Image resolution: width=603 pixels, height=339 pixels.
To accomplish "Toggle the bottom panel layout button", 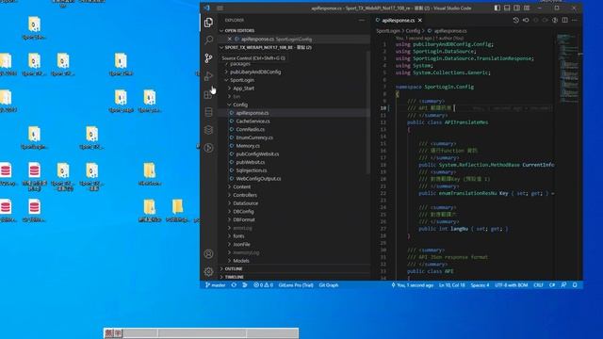I will (x=507, y=8).
